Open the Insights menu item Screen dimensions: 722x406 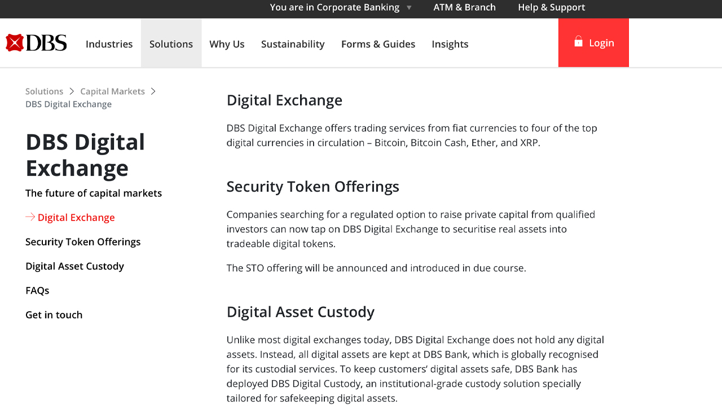(x=450, y=44)
